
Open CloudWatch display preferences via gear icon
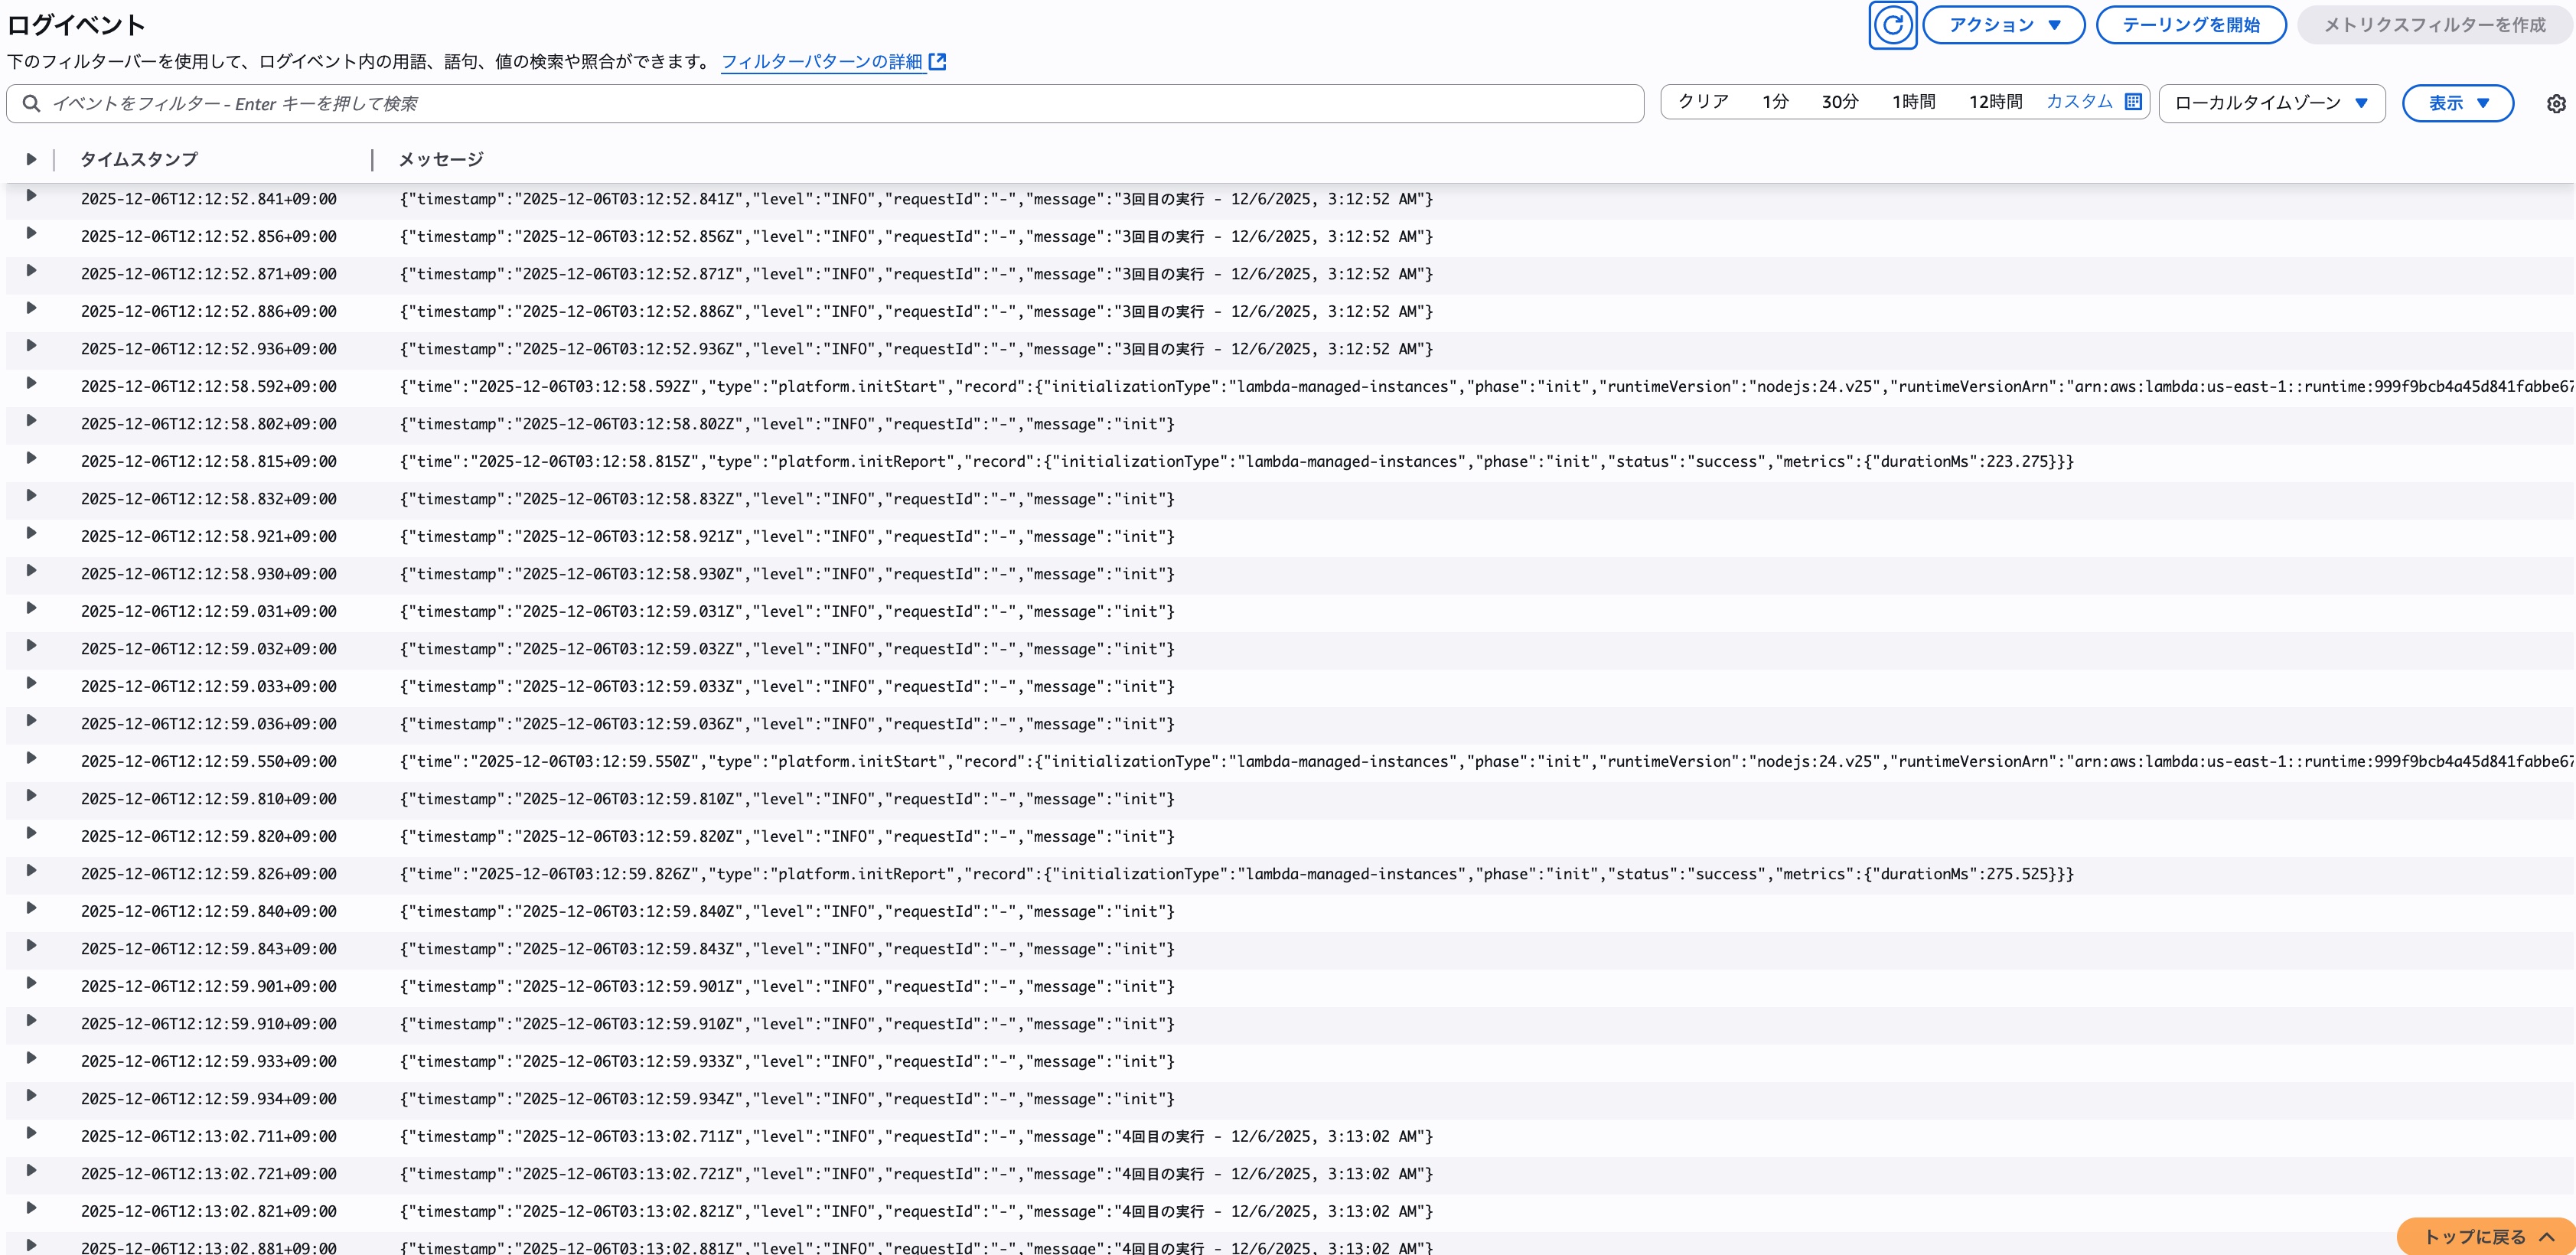coord(2556,103)
